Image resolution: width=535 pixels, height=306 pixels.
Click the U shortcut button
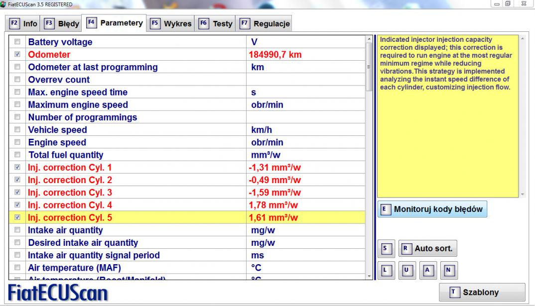click(406, 270)
